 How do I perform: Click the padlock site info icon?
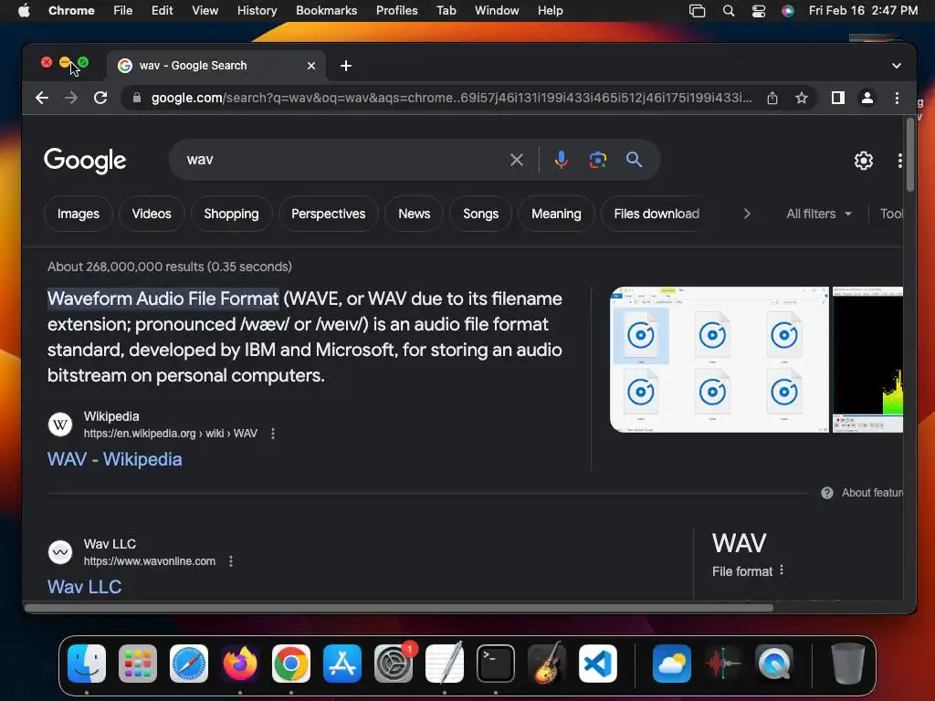[x=137, y=98]
